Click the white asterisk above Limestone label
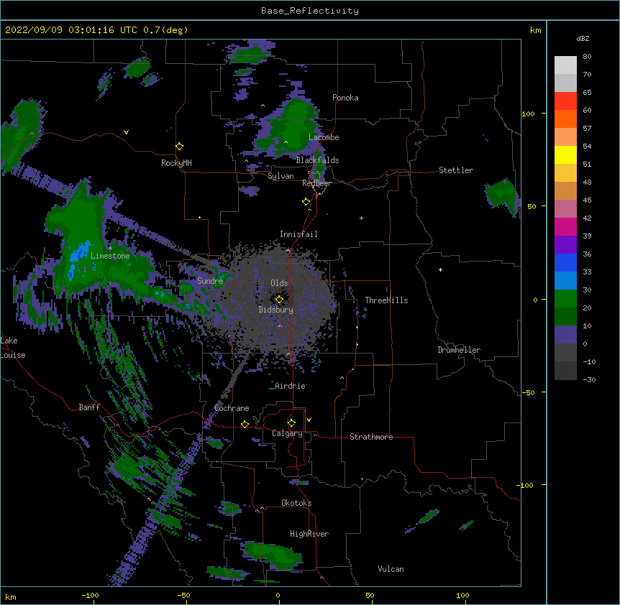 [110, 248]
